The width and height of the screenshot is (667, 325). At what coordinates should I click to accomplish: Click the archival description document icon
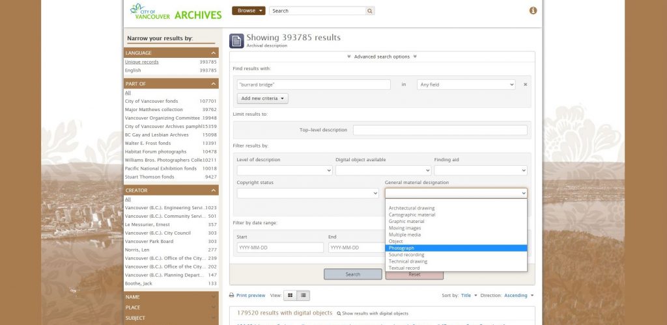click(x=236, y=41)
